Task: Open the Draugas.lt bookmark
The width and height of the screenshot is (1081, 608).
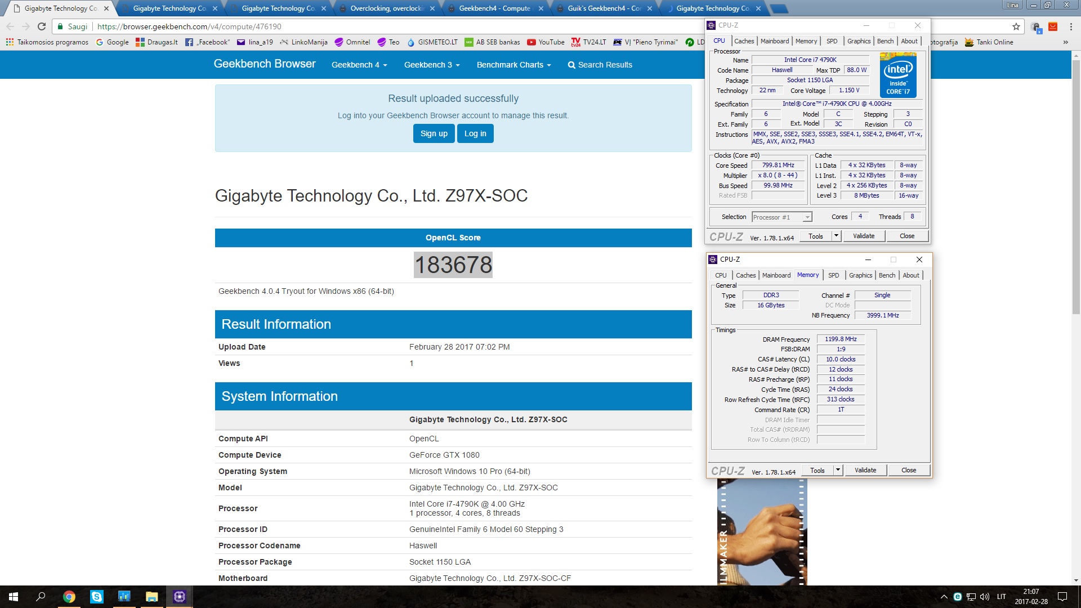Action: (x=157, y=42)
